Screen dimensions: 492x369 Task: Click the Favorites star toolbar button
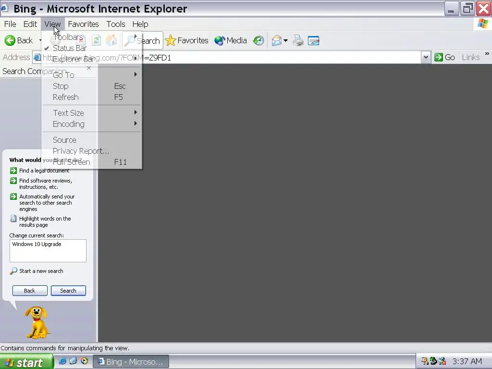[x=186, y=40]
